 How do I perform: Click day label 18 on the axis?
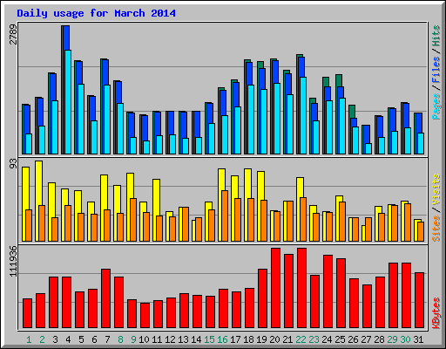pyautogui.click(x=248, y=339)
